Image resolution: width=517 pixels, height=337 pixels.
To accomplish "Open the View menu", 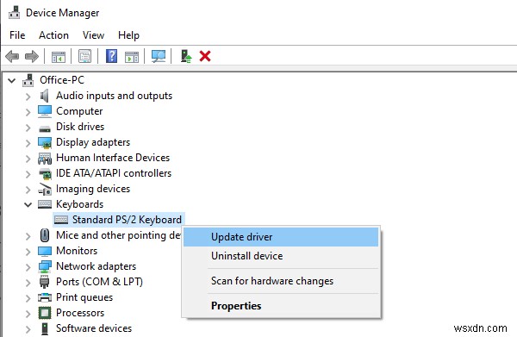I will pyautogui.click(x=93, y=35).
